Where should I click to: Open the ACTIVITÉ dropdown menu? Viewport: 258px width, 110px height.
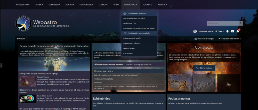pyautogui.click(x=162, y=5)
